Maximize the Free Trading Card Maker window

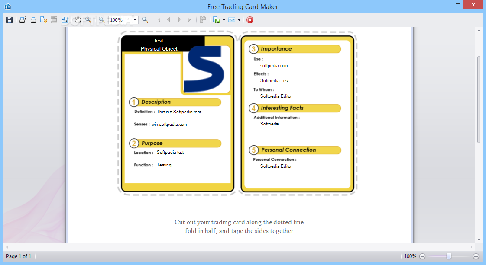458,5
